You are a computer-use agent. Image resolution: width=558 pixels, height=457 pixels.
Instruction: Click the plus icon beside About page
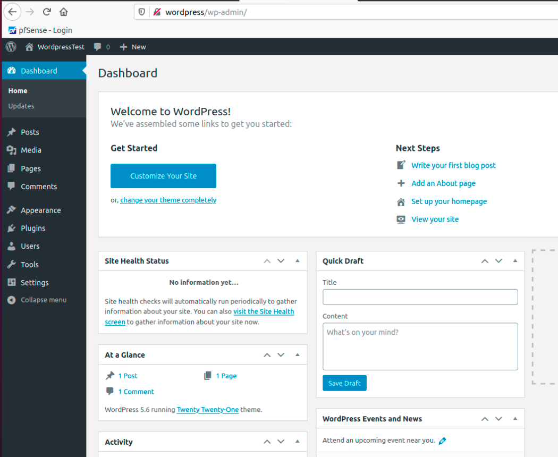pyautogui.click(x=401, y=183)
